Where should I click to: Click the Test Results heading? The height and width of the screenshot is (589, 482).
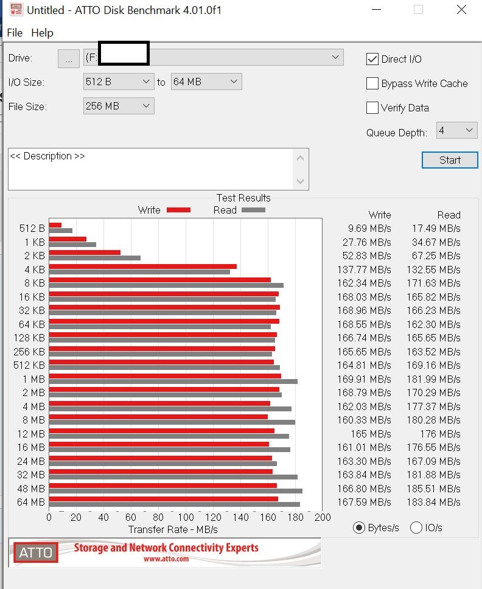click(243, 198)
